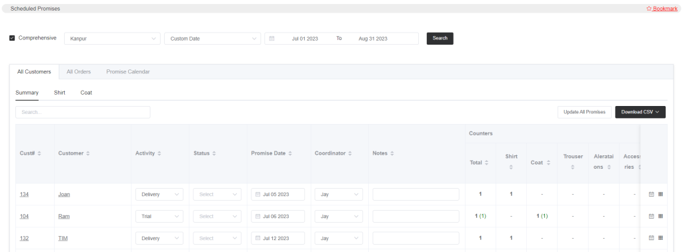Sort by Customer column arrows
683x252 pixels.
[x=88, y=153]
